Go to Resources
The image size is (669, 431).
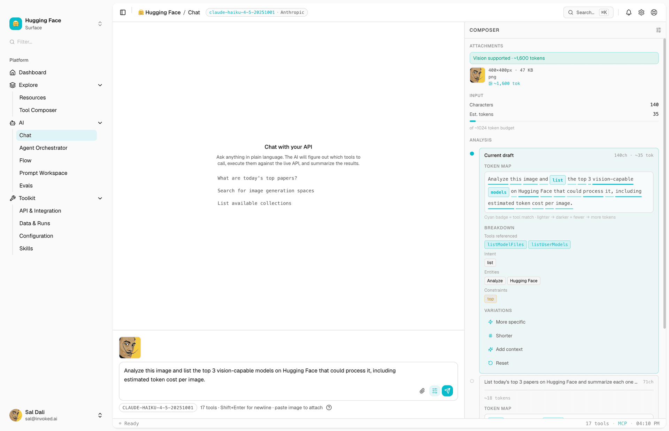coord(32,98)
